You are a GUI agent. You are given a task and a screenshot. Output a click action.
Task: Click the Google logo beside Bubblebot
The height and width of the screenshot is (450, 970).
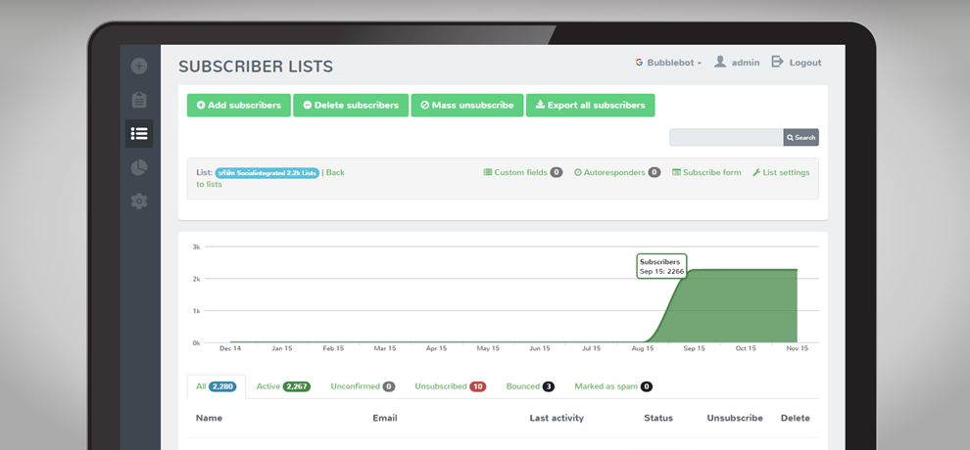639,63
